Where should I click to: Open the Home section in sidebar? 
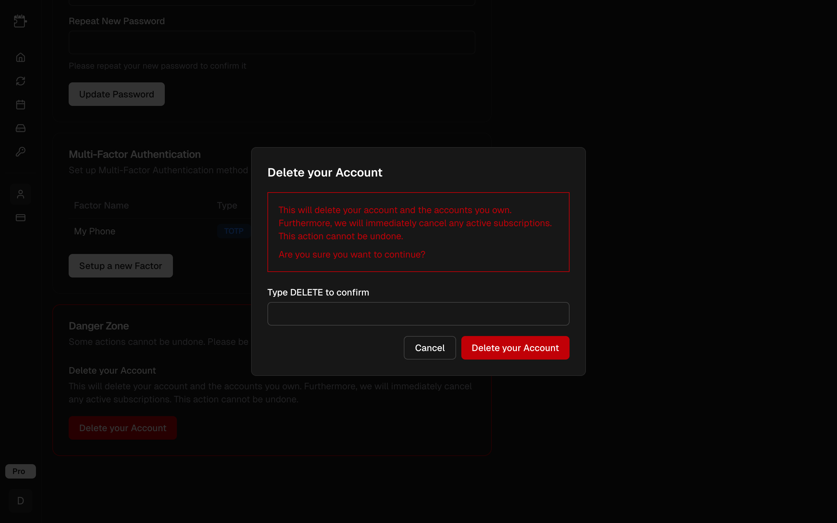click(x=20, y=58)
